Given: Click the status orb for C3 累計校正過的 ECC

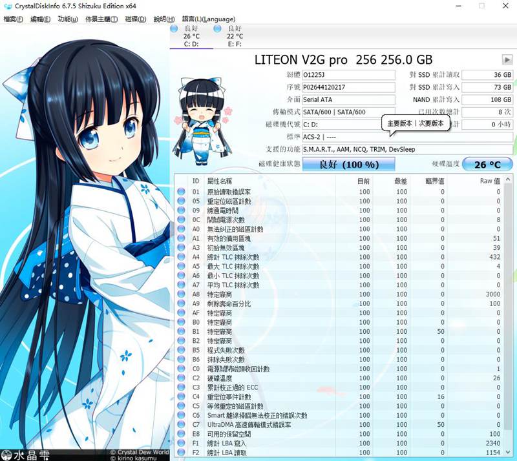Looking at the screenshot, I should click(181, 387).
